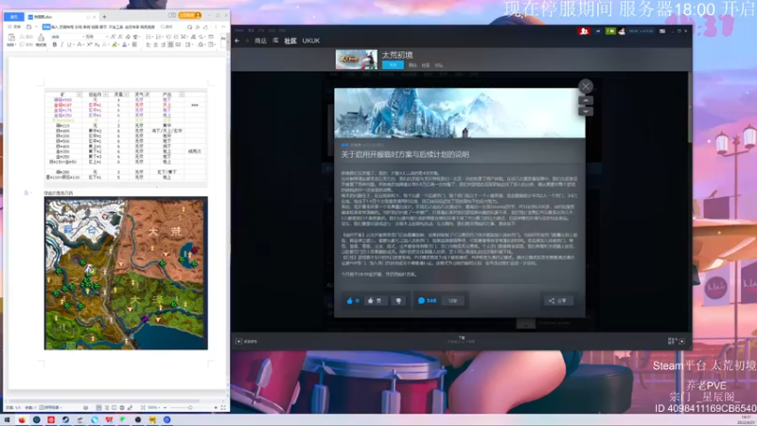The image size is (757, 426).
Task: Collapse the WPS ribbon with the chevron
Action: [x=223, y=27]
